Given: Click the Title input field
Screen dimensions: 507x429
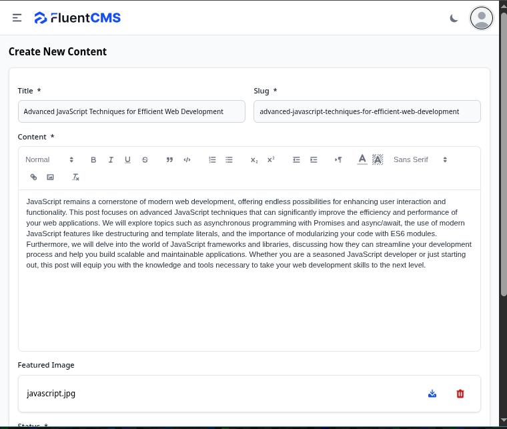Looking at the screenshot, I should click(x=131, y=111).
